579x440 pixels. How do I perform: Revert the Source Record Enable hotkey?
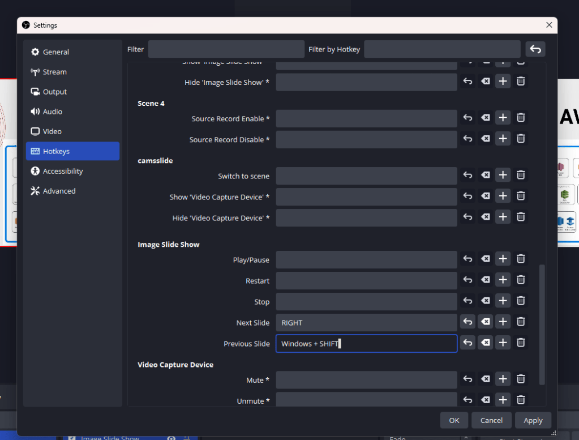pos(468,118)
